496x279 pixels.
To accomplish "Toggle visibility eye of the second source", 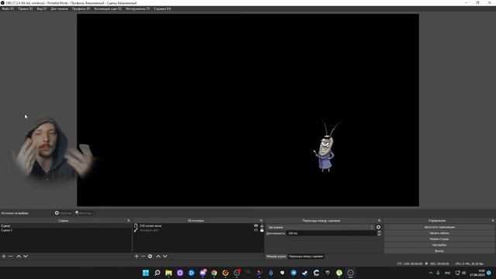I will point(256,230).
